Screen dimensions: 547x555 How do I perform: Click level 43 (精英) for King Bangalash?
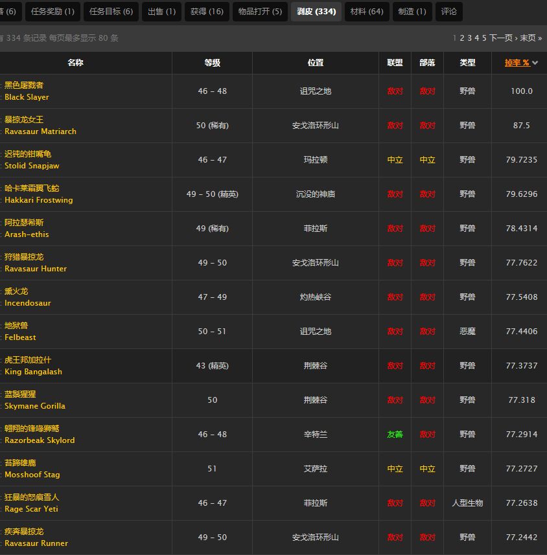212,366
